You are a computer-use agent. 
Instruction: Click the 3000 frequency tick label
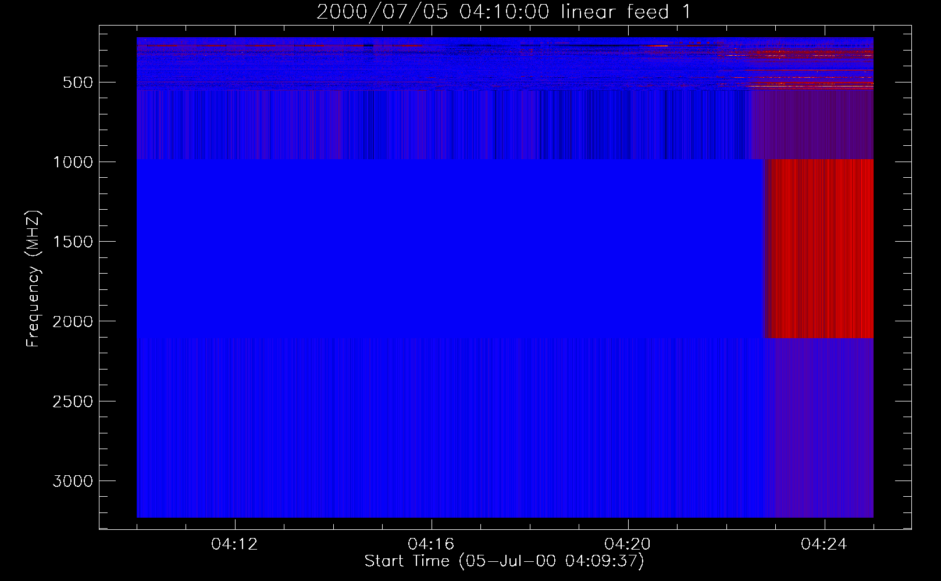pyautogui.click(x=73, y=481)
